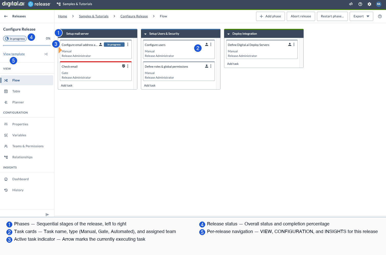Click assignee icon on Configure email address task
386x255 pixels.
click(101, 44)
